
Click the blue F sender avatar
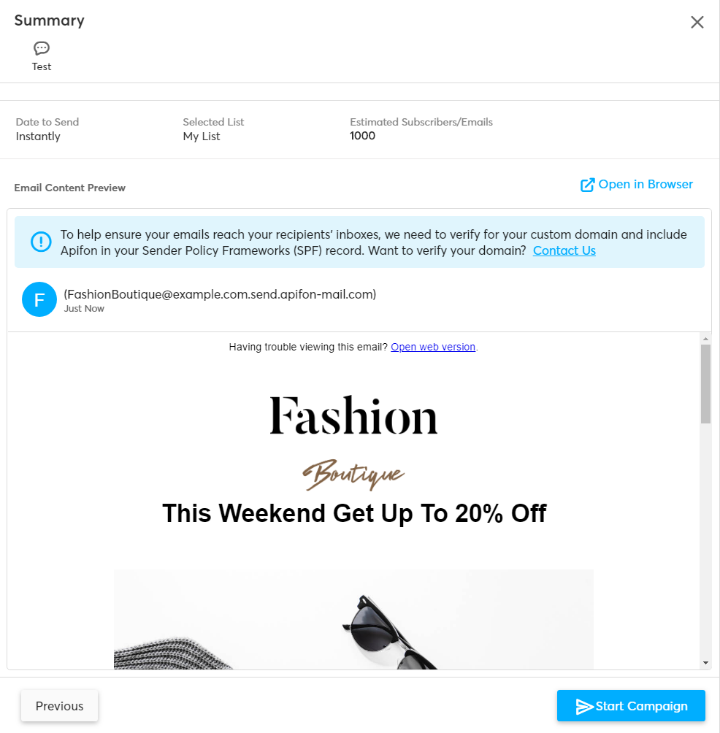coord(39,299)
